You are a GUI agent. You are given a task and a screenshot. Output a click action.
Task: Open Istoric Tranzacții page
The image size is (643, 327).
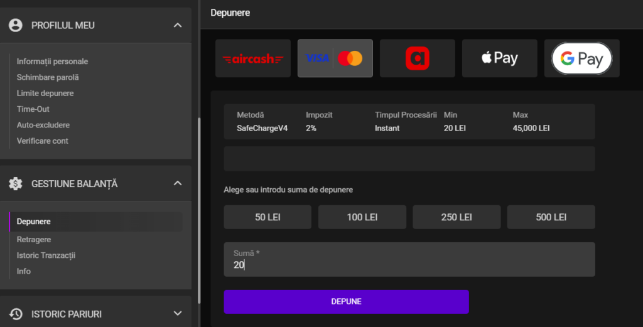pos(46,255)
